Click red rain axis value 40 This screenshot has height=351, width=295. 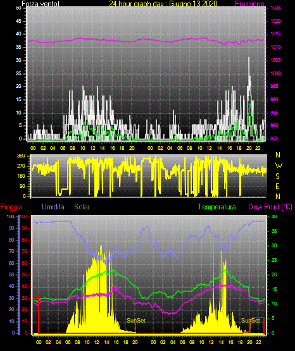pyautogui.click(x=25, y=286)
